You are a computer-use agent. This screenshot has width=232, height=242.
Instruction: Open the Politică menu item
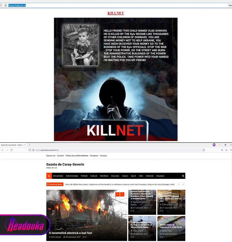pyautogui.click(x=84, y=176)
